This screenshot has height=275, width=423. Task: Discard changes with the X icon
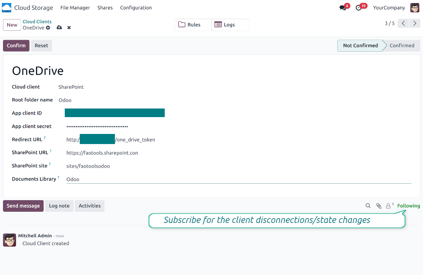69,28
